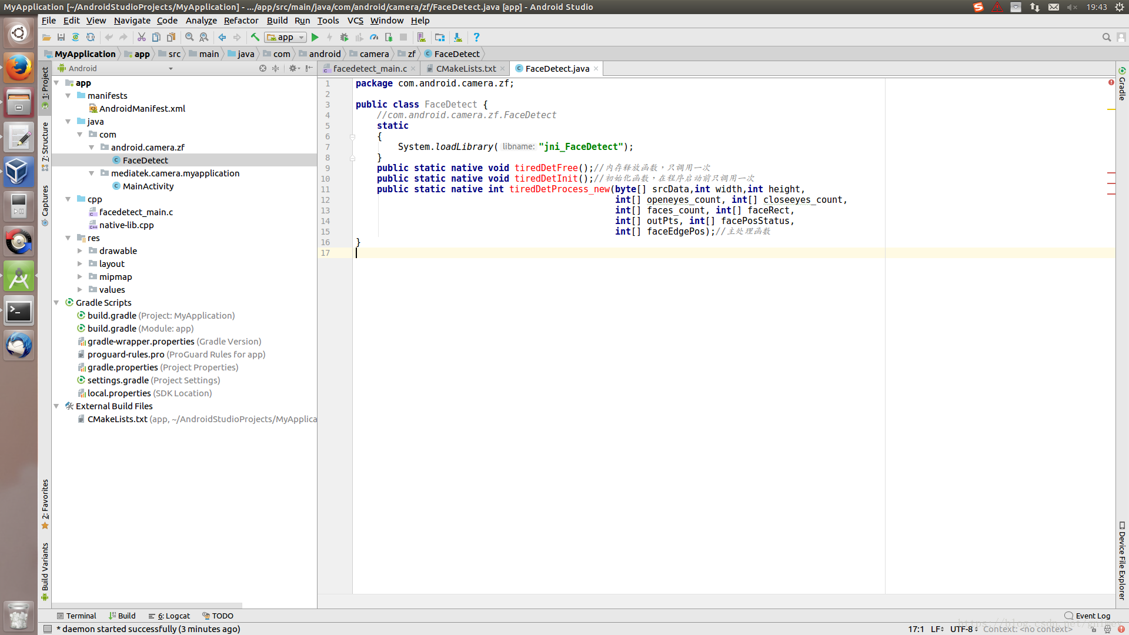Open the TODO tool window
The height and width of the screenshot is (635, 1129).
pos(218,616)
